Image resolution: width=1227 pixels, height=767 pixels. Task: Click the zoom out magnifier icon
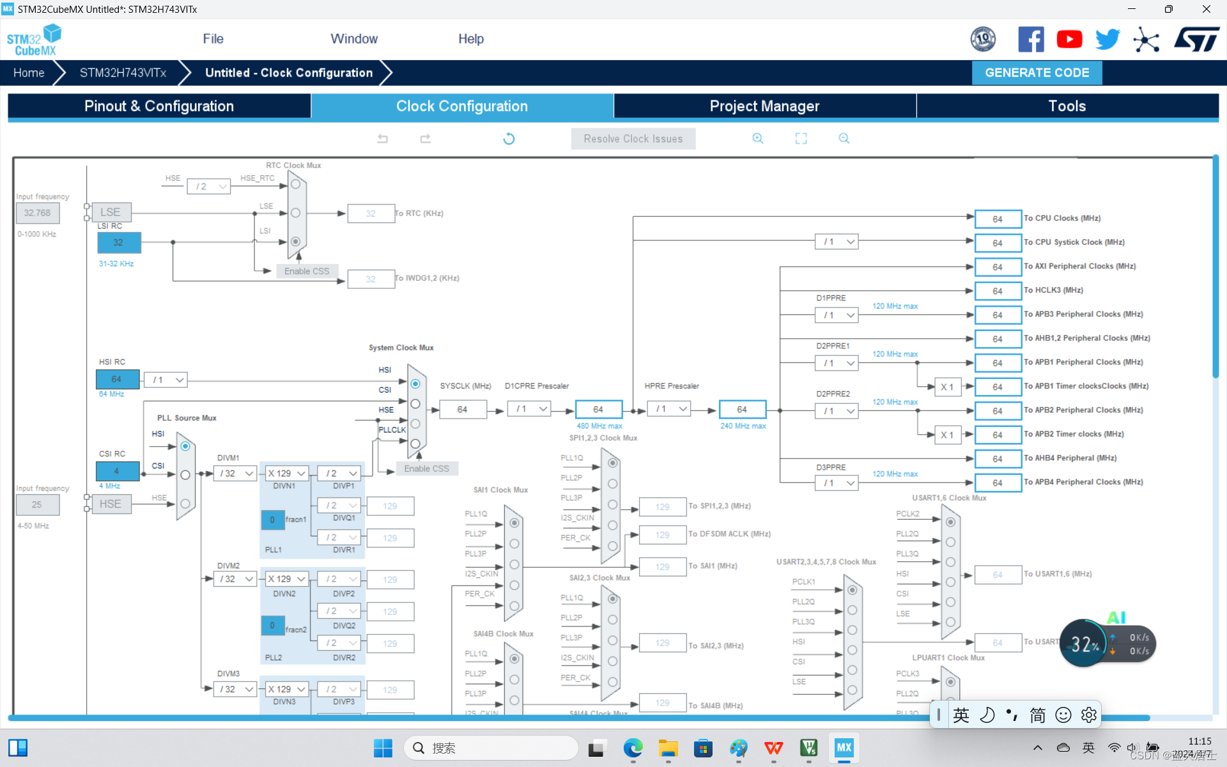click(844, 138)
